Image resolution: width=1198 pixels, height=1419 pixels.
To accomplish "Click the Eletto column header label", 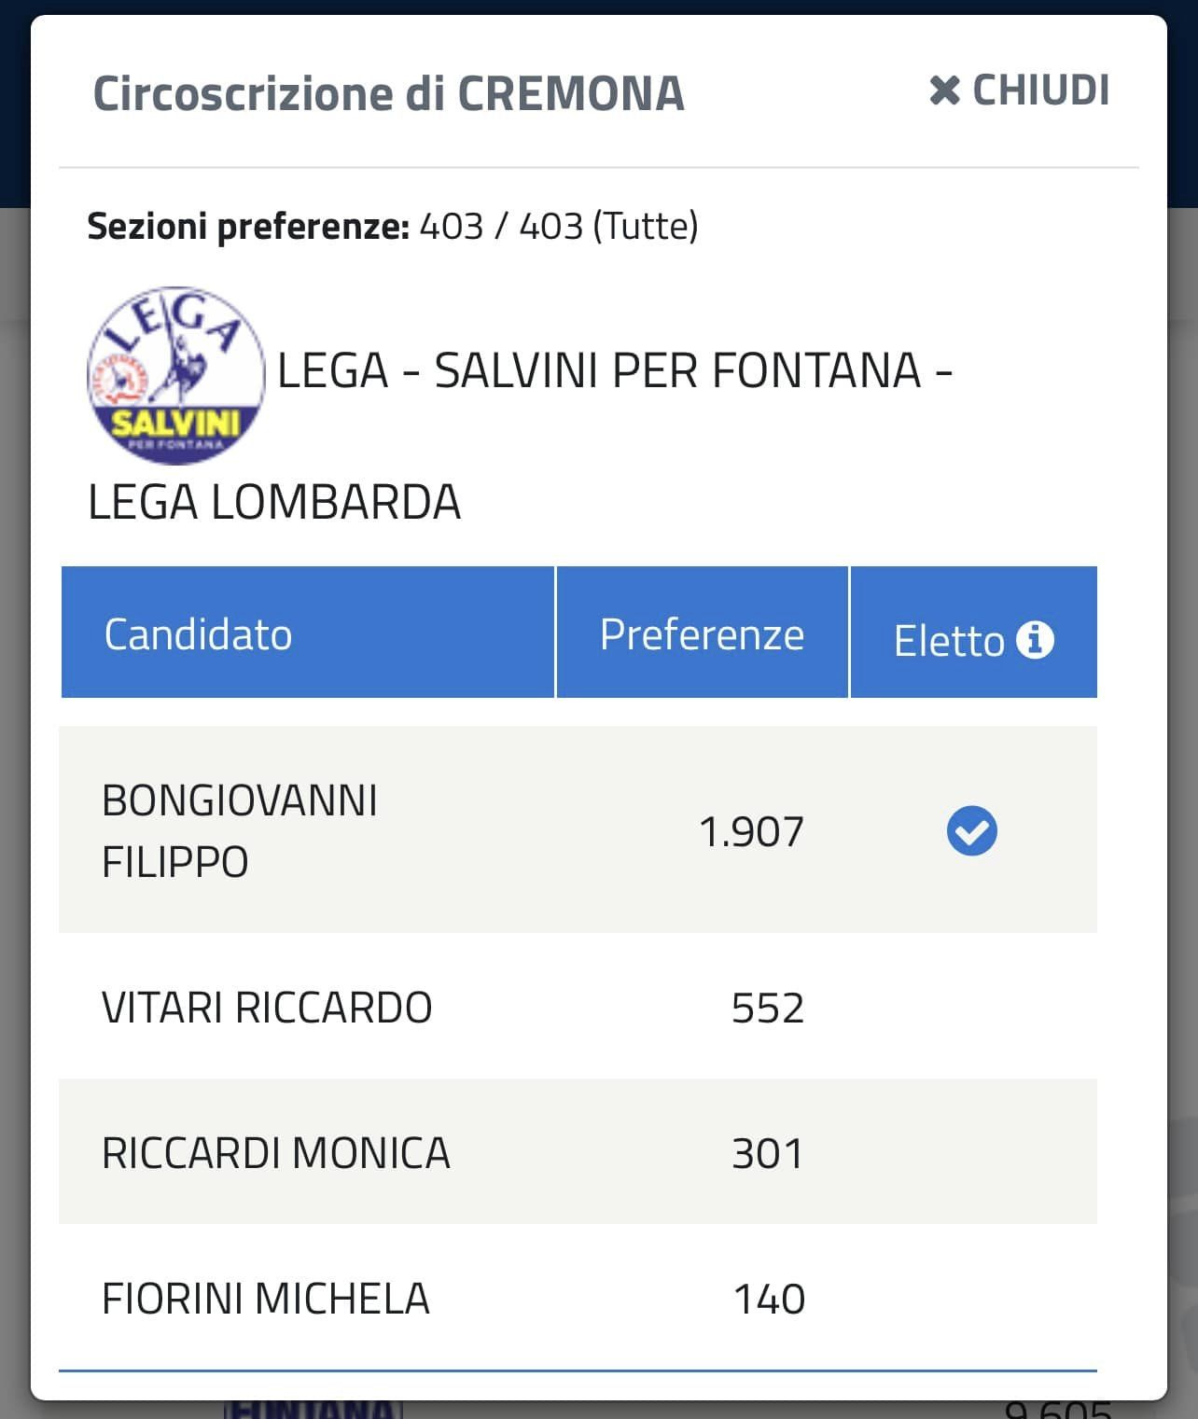I will tap(949, 641).
